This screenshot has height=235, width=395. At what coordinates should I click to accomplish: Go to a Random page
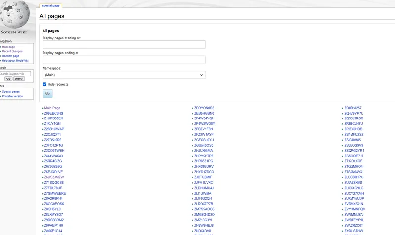pyautogui.click(x=11, y=56)
